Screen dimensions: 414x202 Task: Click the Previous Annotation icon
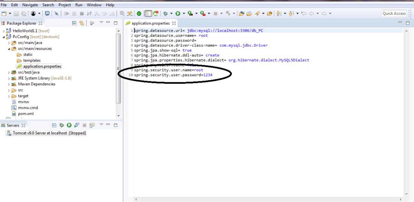291,13
